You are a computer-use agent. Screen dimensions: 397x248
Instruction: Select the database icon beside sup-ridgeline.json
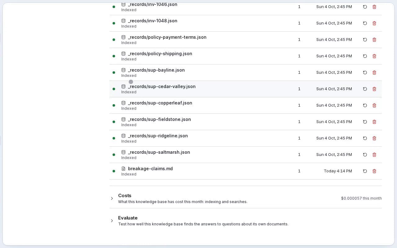(123, 136)
